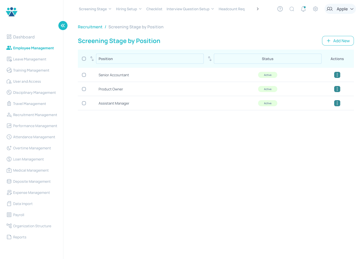The width and height of the screenshot is (364, 259).
Task: Sort table by Position column arrows
Action: (x=92, y=59)
